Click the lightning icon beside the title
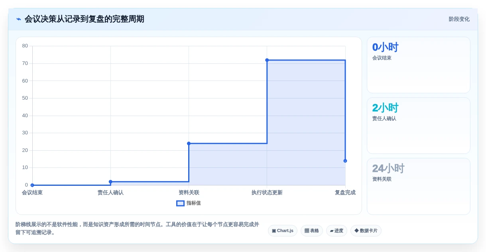This screenshot has width=486, height=252. pyautogui.click(x=19, y=19)
